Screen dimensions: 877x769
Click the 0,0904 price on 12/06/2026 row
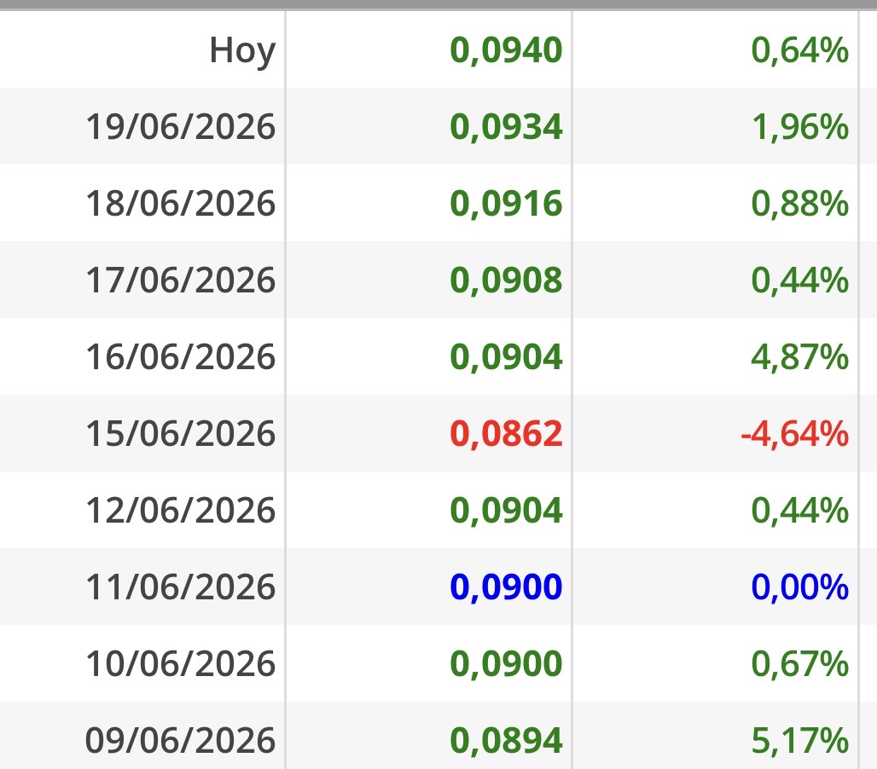point(506,510)
